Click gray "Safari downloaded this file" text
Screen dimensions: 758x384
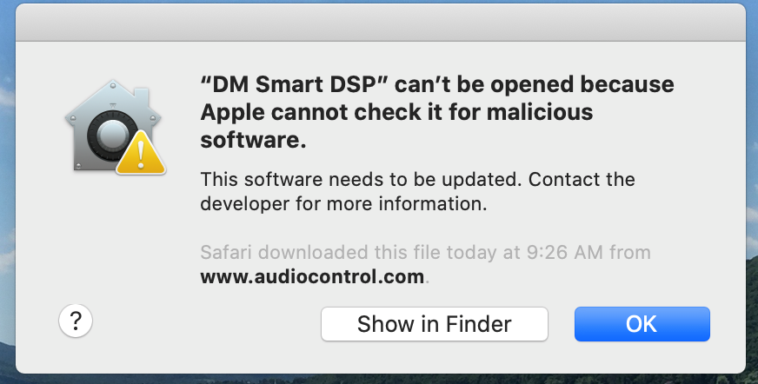(321, 252)
